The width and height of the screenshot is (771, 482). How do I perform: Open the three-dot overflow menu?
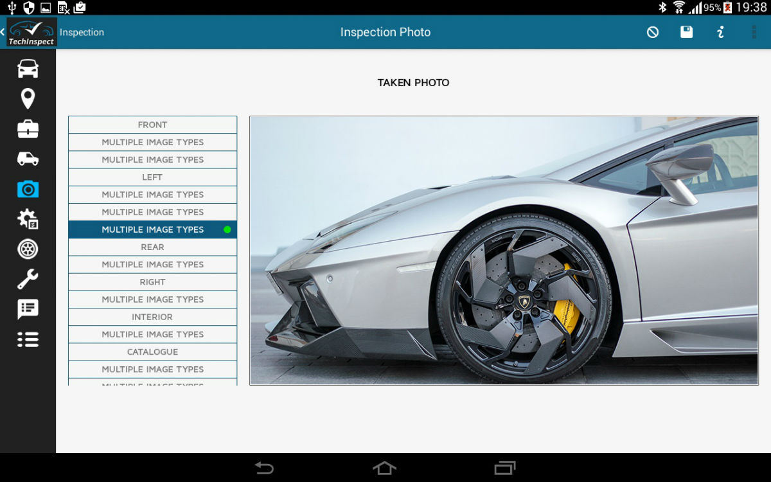754,32
